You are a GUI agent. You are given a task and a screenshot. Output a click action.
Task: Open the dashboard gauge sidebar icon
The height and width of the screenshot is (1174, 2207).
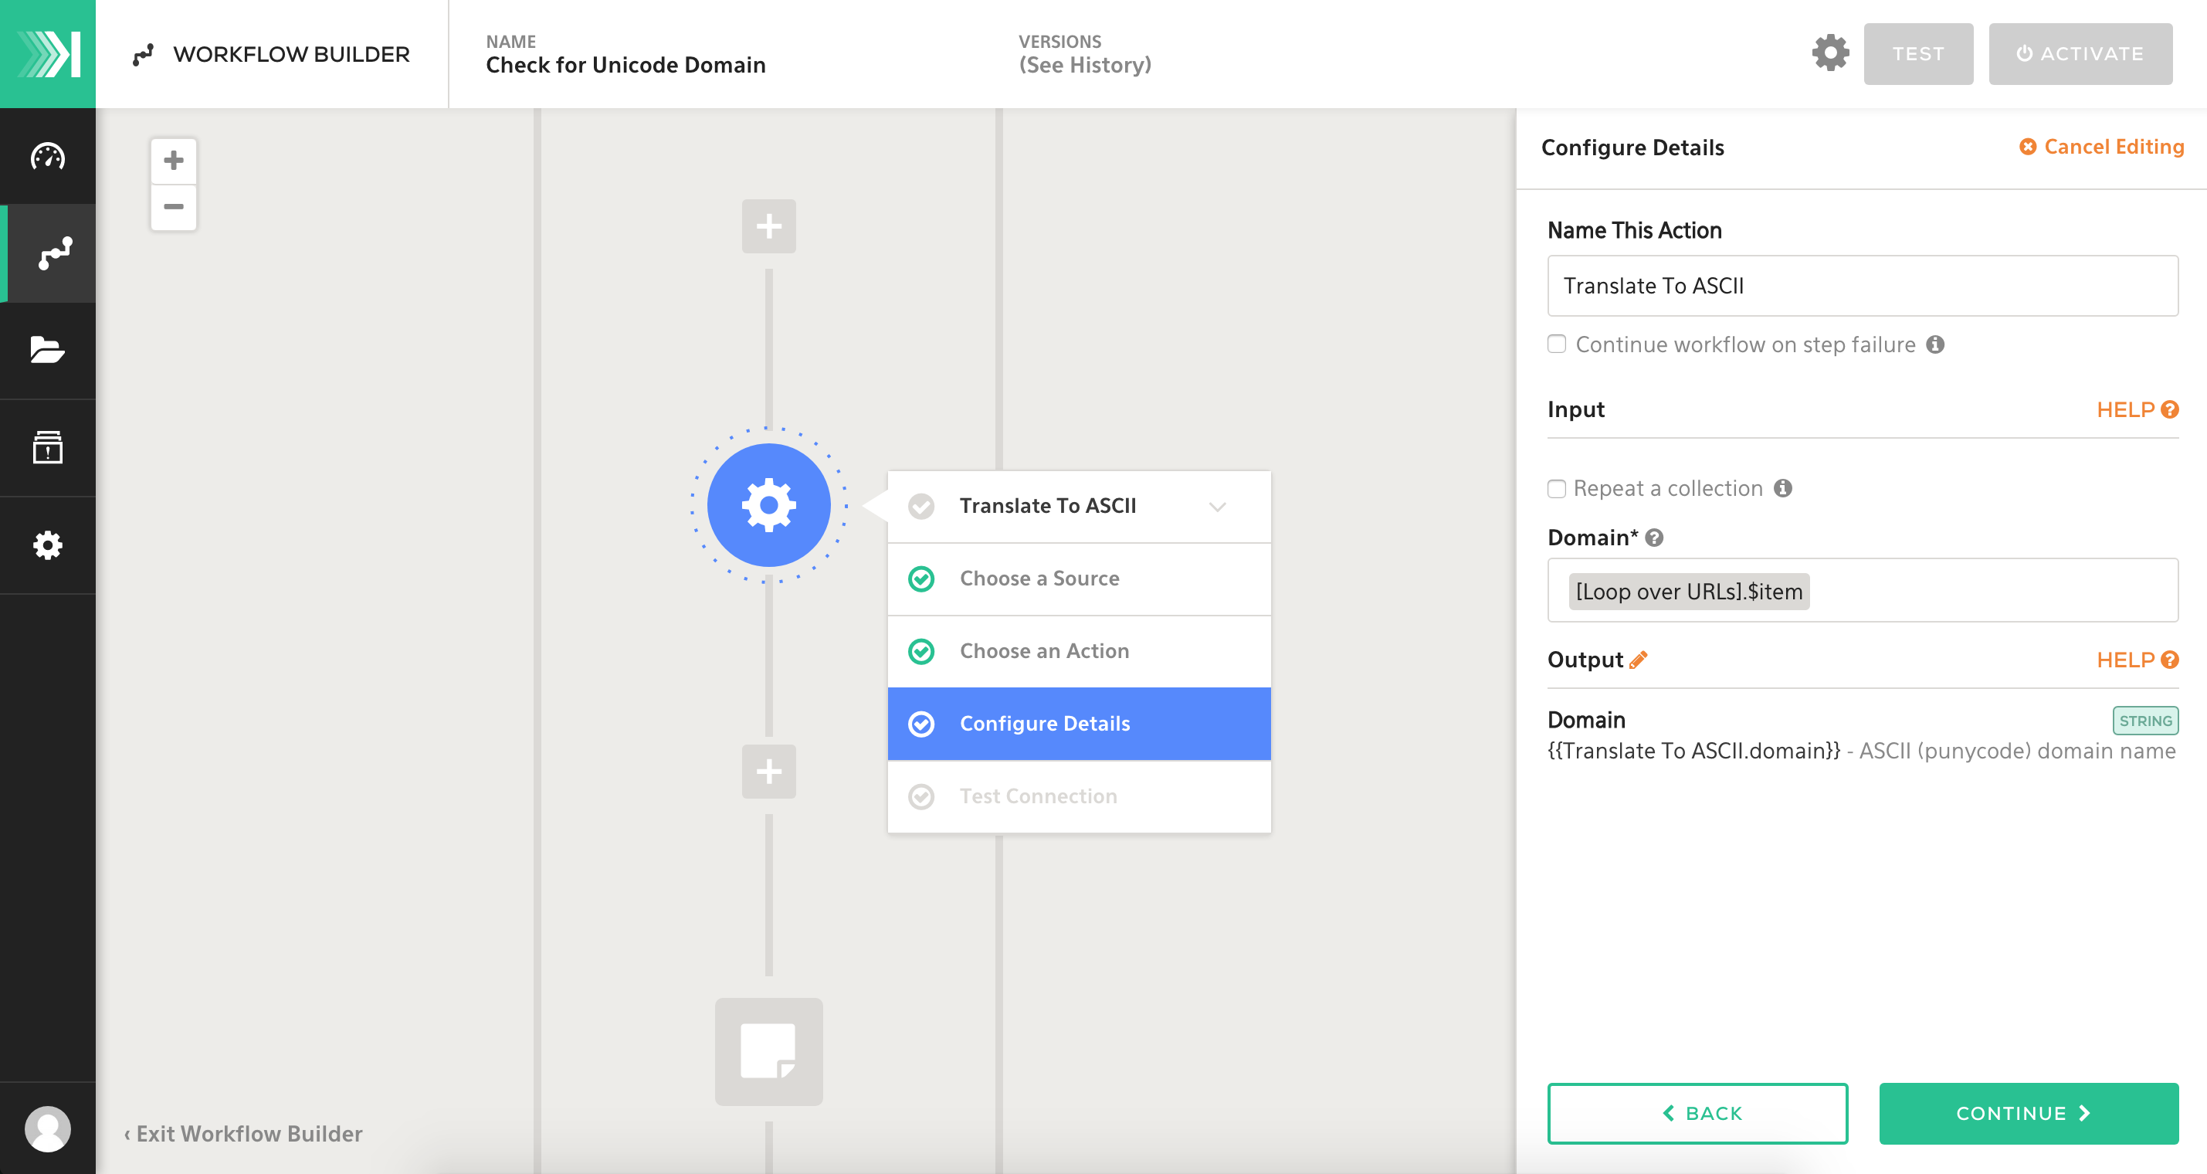coord(47,156)
